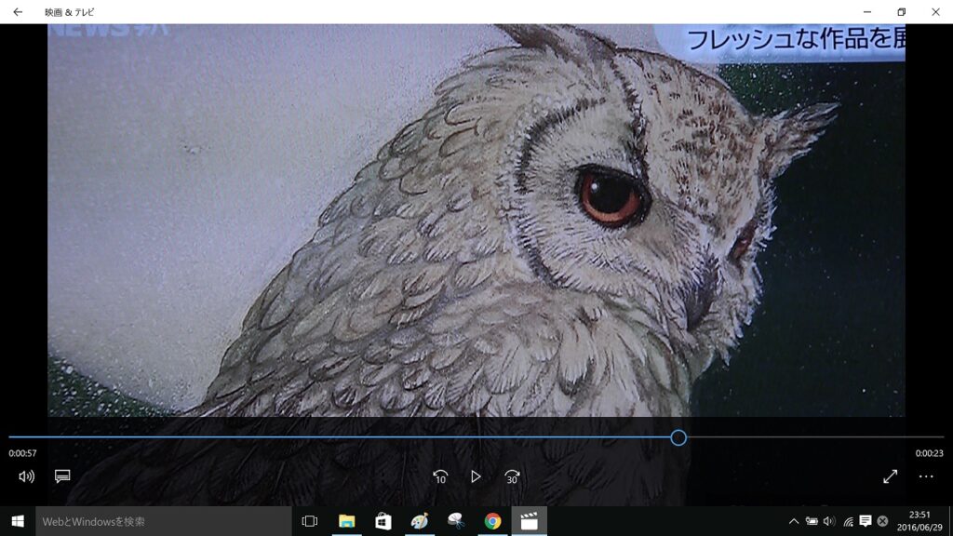Switch to full screen view
The width and height of the screenshot is (953, 536).
tap(891, 476)
